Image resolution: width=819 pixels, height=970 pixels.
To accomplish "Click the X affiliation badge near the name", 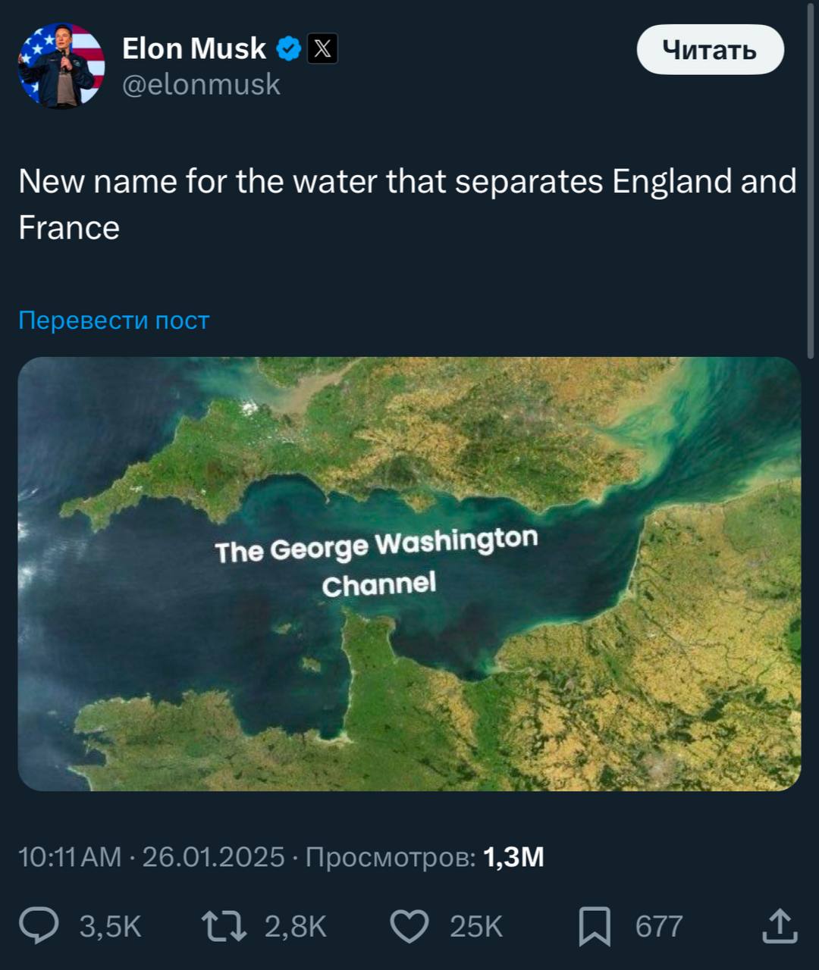I will point(322,49).
